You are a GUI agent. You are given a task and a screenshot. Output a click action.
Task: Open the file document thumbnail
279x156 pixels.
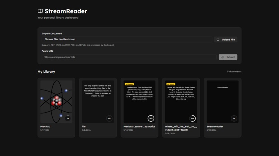98,102
